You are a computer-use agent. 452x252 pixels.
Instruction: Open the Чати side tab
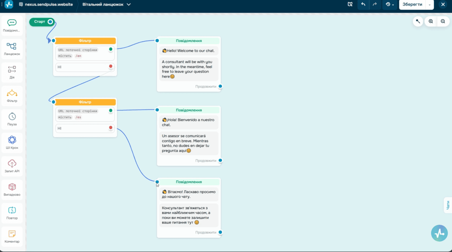coord(448,205)
